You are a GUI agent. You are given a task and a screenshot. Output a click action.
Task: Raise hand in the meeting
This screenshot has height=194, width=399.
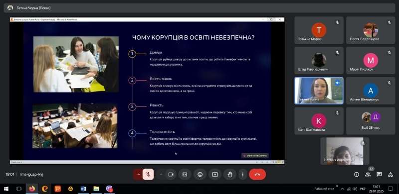point(230,175)
